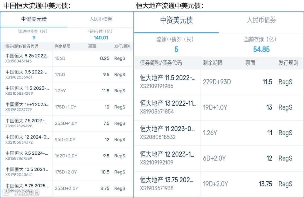Open bond 中国恒大 9.5 2022 row

(67, 75)
